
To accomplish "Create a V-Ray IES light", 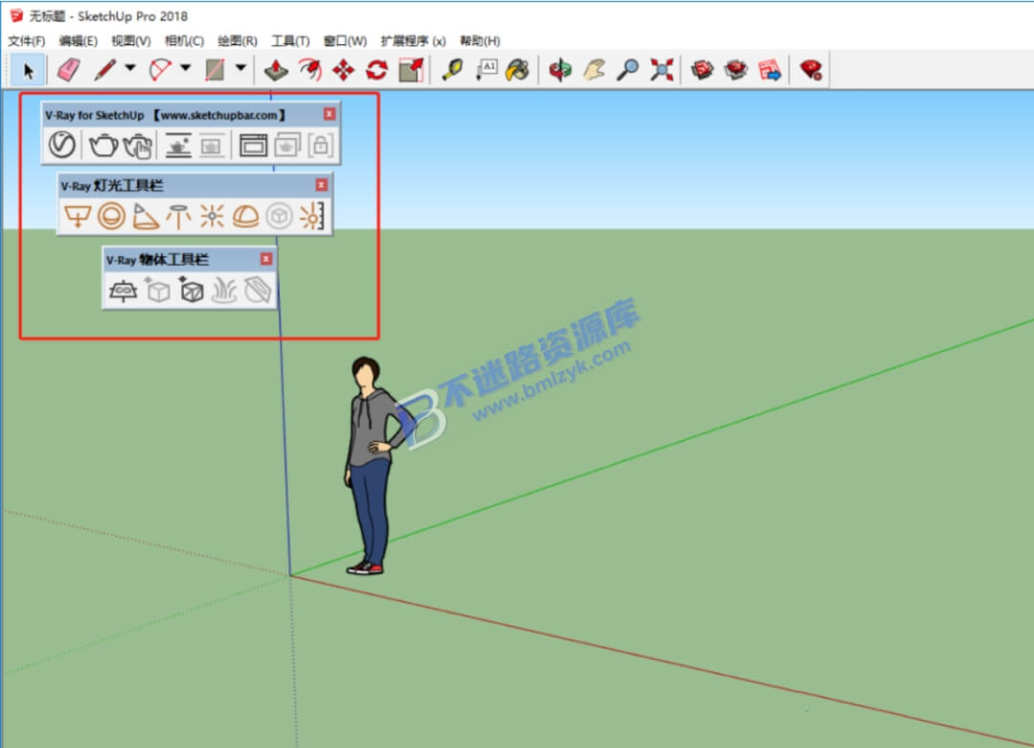I will click(x=178, y=216).
